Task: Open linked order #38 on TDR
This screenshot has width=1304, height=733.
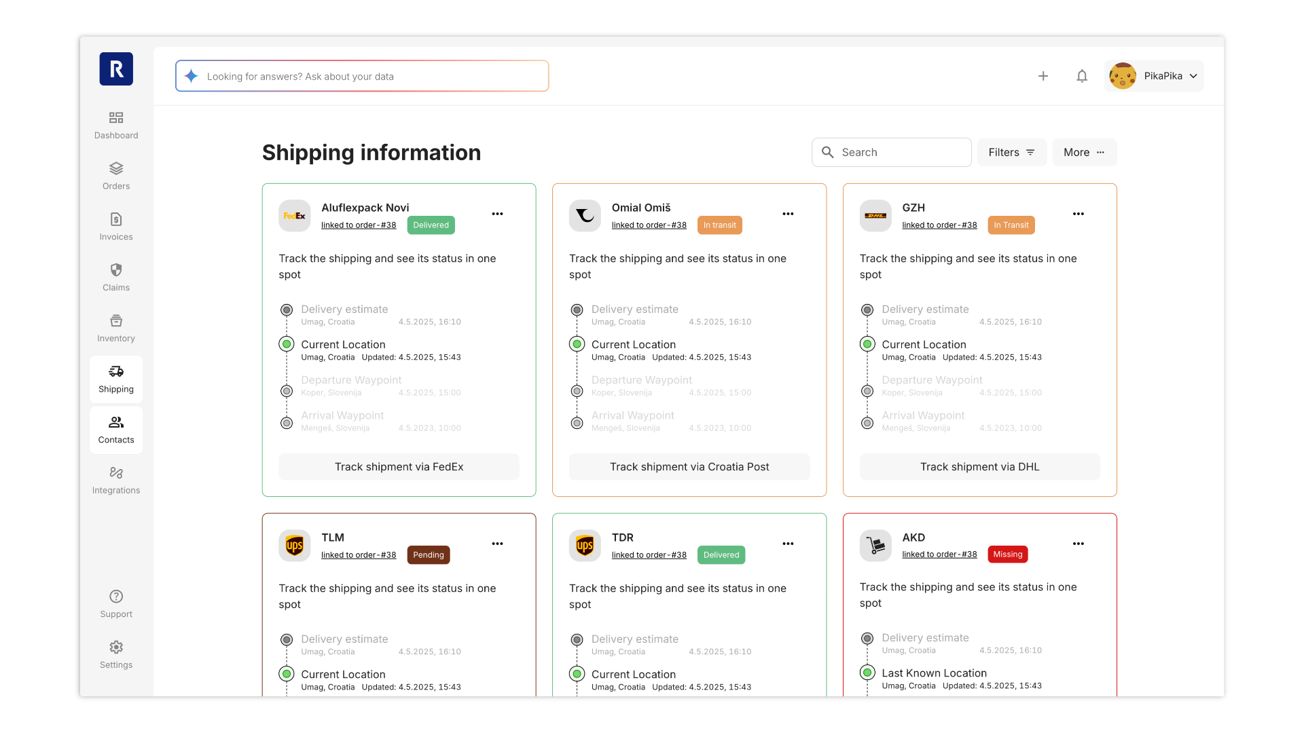Action: pyautogui.click(x=649, y=555)
